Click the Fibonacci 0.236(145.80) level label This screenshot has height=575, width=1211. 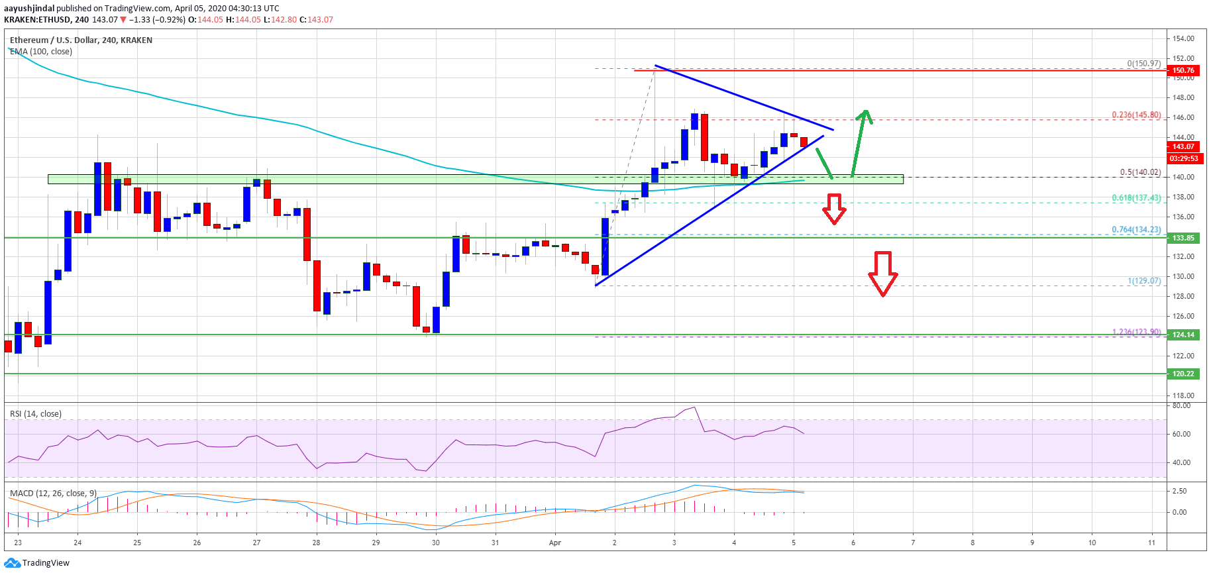[1136, 115]
